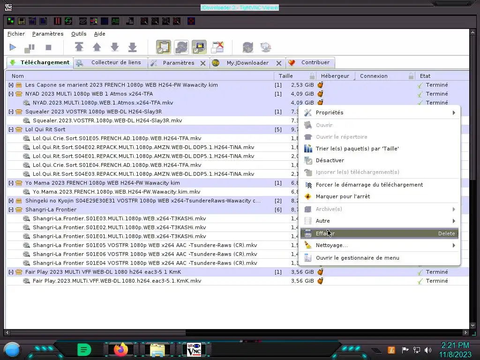Move selection up one position

click(97, 47)
